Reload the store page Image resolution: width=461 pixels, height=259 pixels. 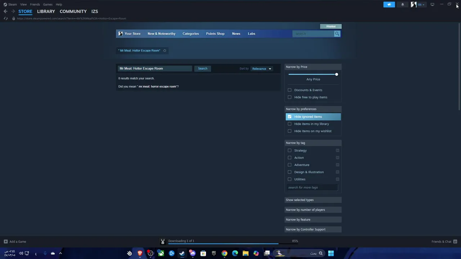tap(5, 18)
